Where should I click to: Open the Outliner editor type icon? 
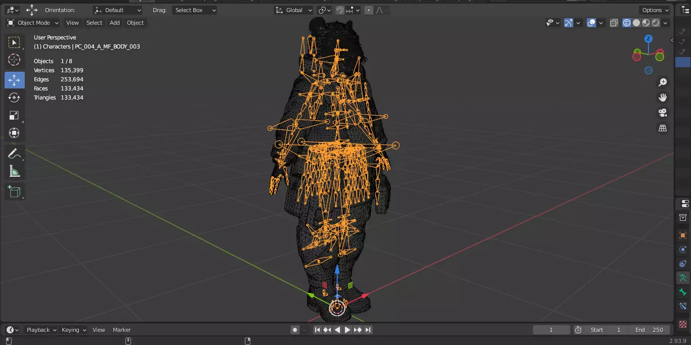(x=685, y=10)
